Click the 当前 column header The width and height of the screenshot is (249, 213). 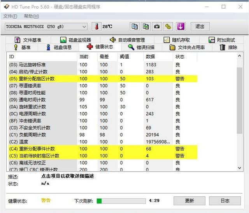pos(87,57)
